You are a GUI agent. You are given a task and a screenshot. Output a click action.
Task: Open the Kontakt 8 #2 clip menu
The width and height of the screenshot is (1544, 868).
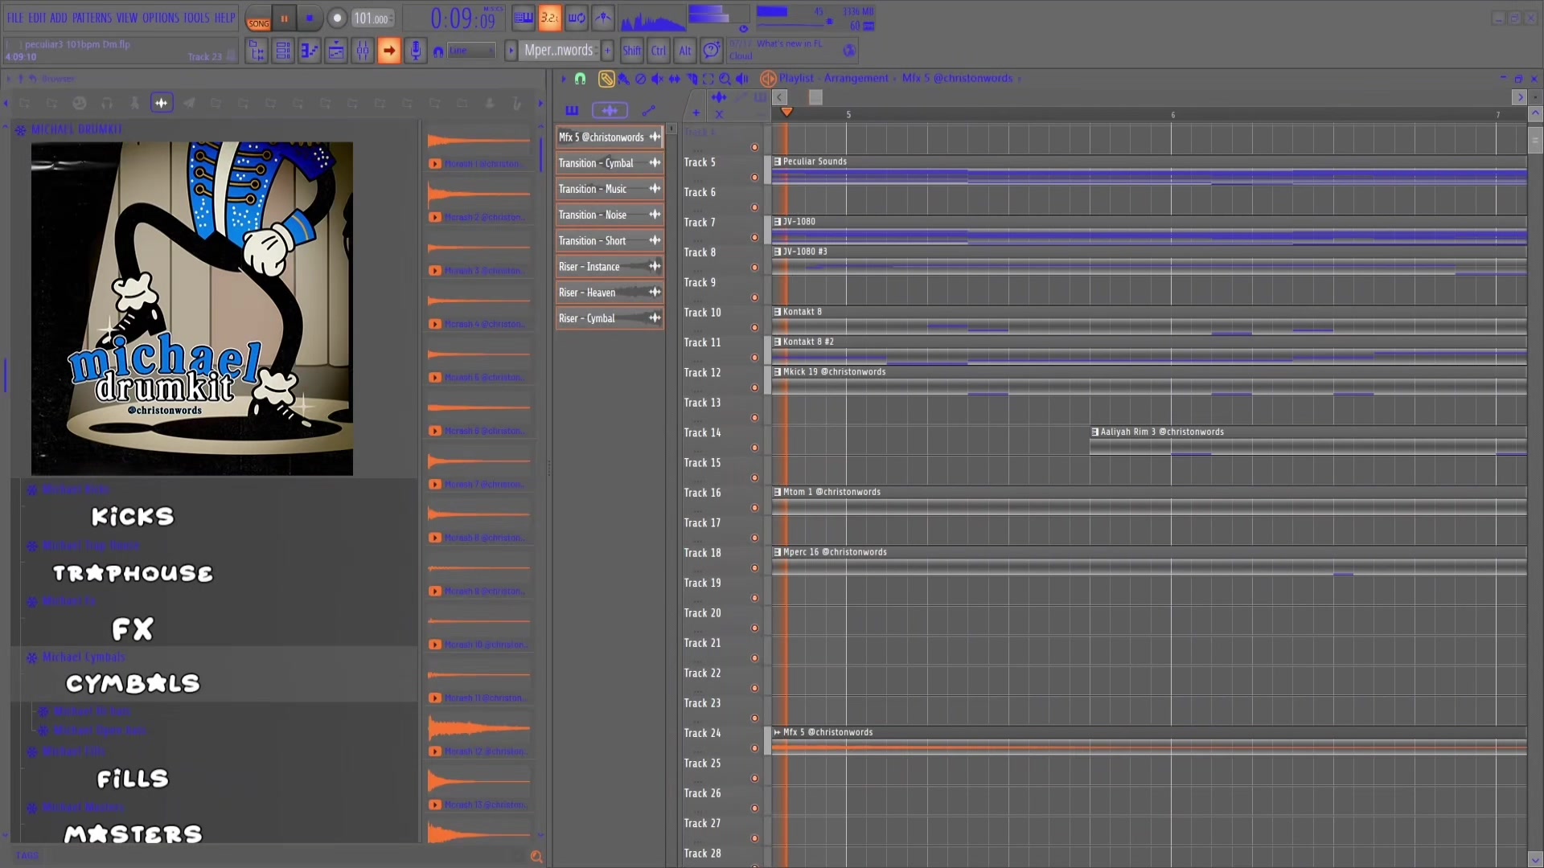778,342
